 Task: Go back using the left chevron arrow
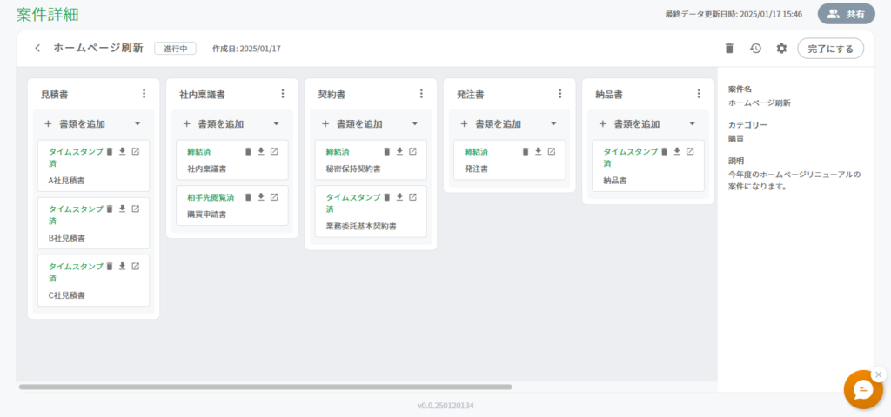point(37,49)
